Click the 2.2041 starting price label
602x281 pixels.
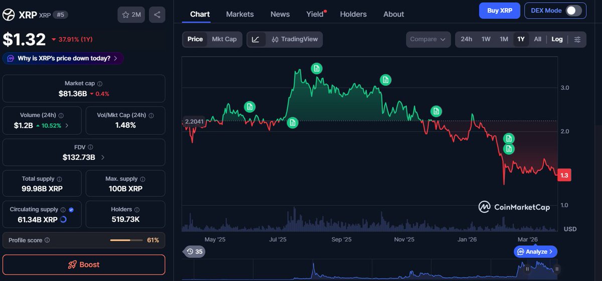[194, 121]
